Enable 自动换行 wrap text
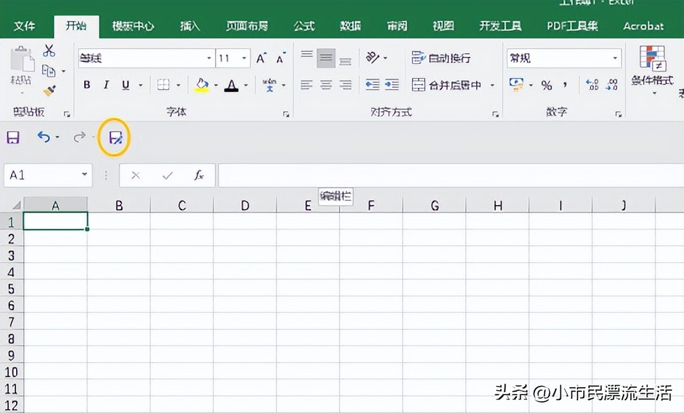This screenshot has height=413, width=684. click(x=442, y=57)
